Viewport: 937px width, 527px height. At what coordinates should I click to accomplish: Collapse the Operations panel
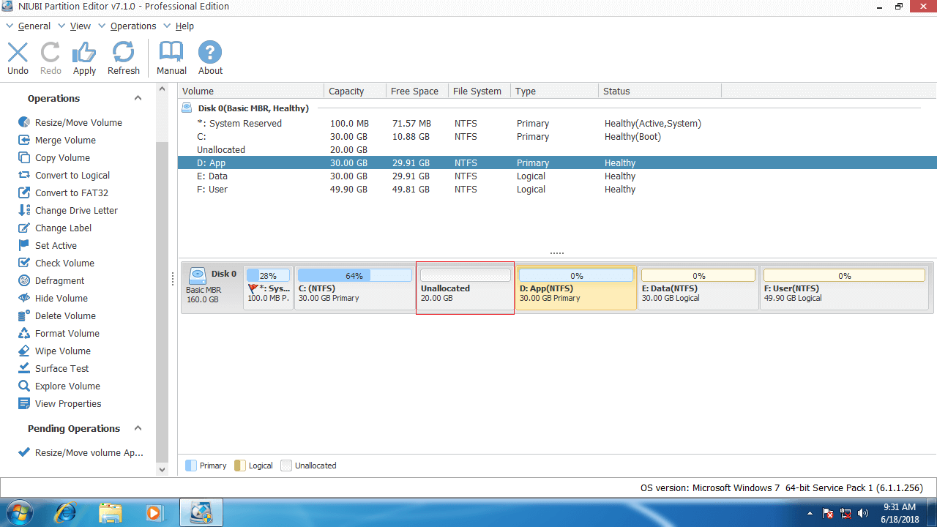138,97
